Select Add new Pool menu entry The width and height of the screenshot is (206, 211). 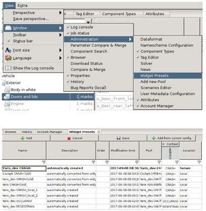168,82
